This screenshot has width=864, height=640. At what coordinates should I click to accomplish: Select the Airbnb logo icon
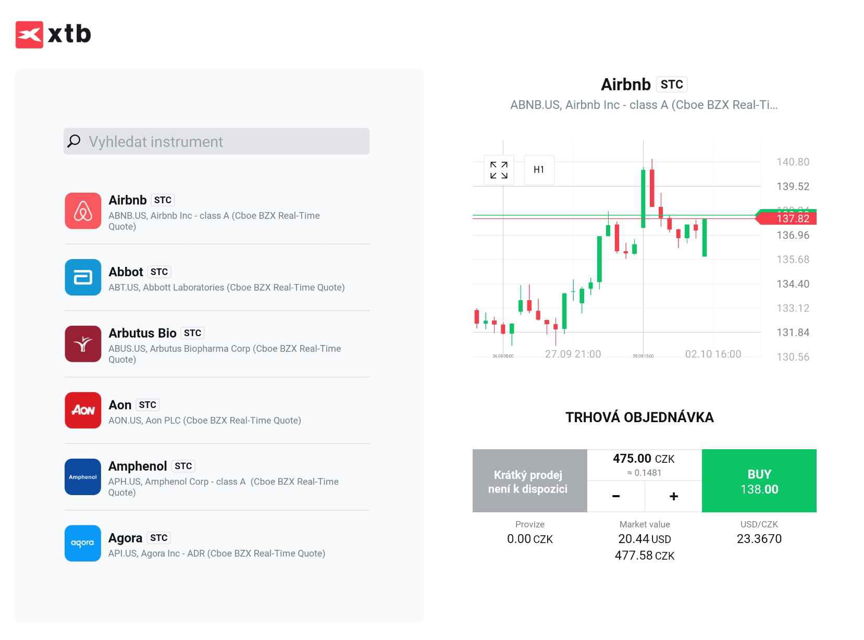83,211
